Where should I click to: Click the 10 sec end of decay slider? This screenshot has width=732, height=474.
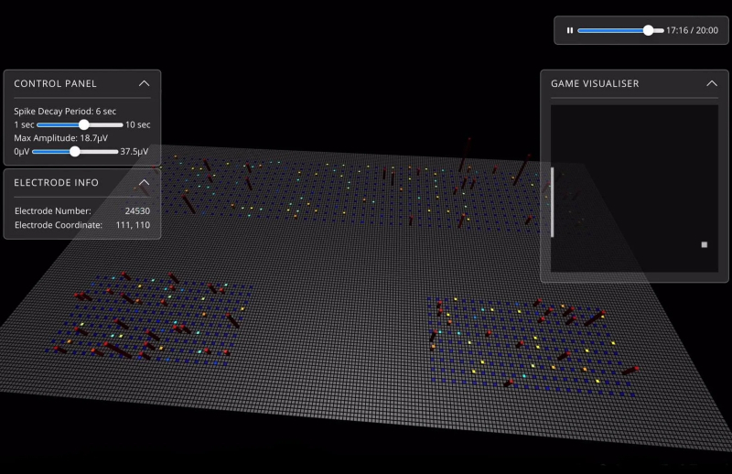click(x=138, y=124)
